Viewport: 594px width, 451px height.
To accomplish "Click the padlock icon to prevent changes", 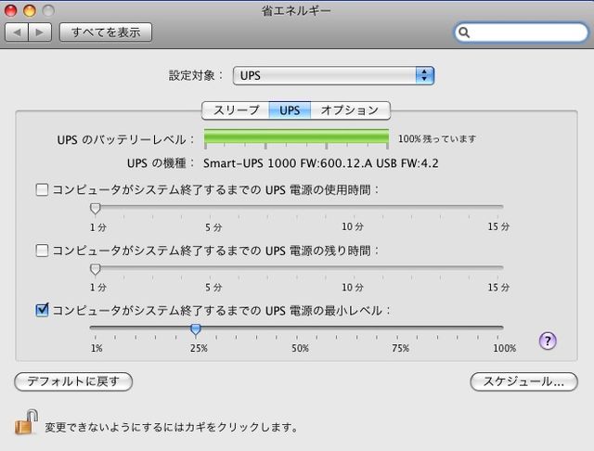I will click(x=27, y=422).
